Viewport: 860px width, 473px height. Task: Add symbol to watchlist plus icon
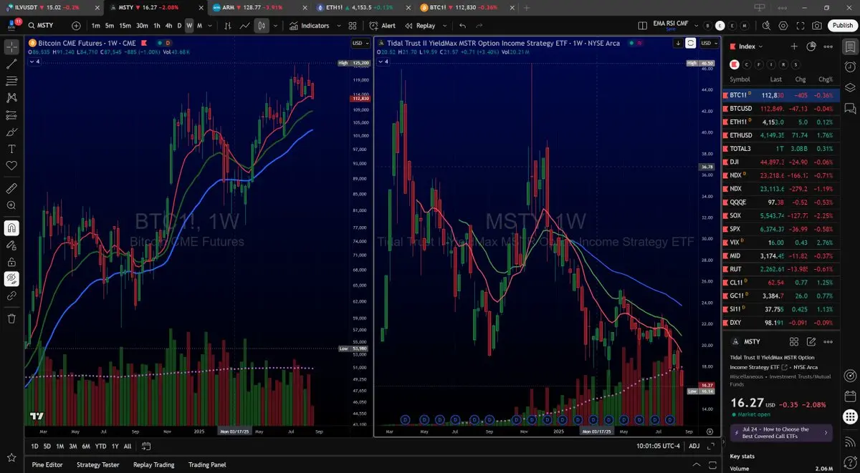(x=794, y=47)
